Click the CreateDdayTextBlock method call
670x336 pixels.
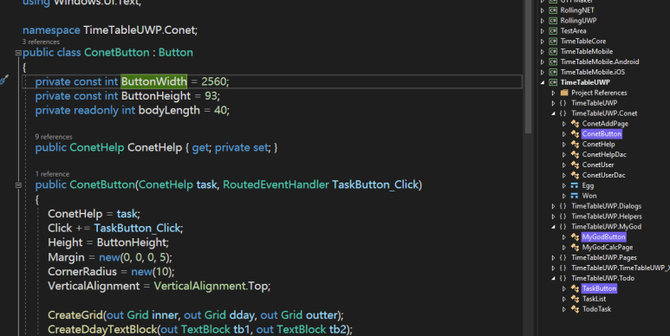click(x=102, y=329)
